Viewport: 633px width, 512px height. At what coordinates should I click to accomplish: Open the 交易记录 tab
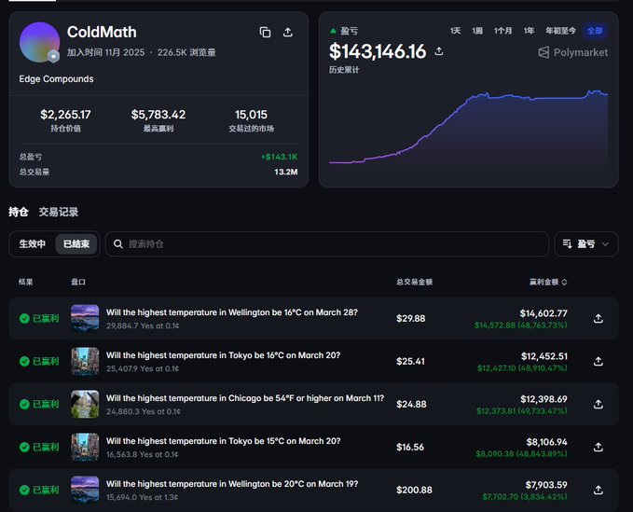click(x=59, y=212)
